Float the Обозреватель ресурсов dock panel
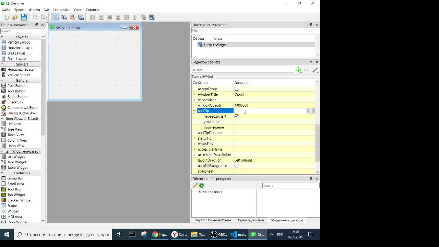Image resolution: width=439 pixels, height=247 pixels. (x=311, y=179)
